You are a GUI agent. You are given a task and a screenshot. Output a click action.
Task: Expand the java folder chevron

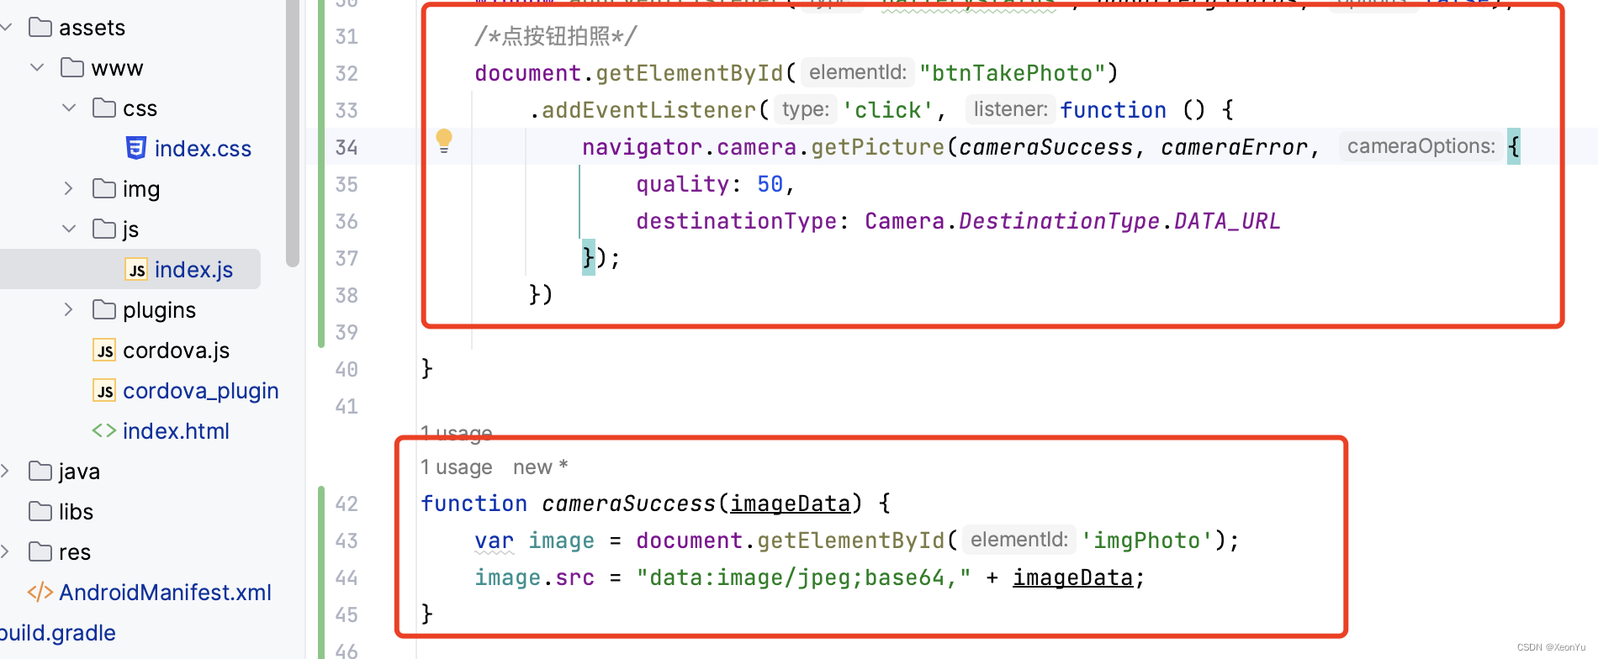(x=5, y=471)
